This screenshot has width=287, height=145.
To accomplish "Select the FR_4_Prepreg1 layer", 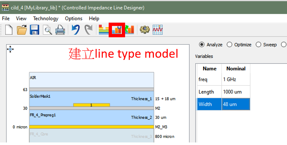I will pos(92,117).
